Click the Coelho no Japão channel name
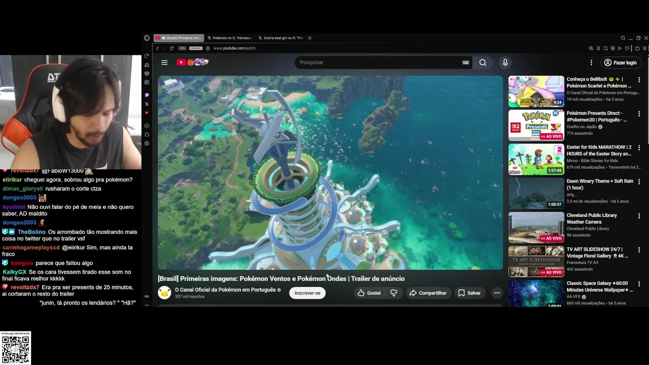The image size is (649, 365). 583,127
